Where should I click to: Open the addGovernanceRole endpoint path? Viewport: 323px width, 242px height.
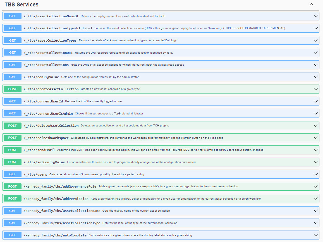coord(60,186)
